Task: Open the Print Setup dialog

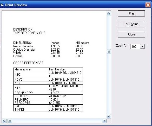Action: (x=131, y=24)
